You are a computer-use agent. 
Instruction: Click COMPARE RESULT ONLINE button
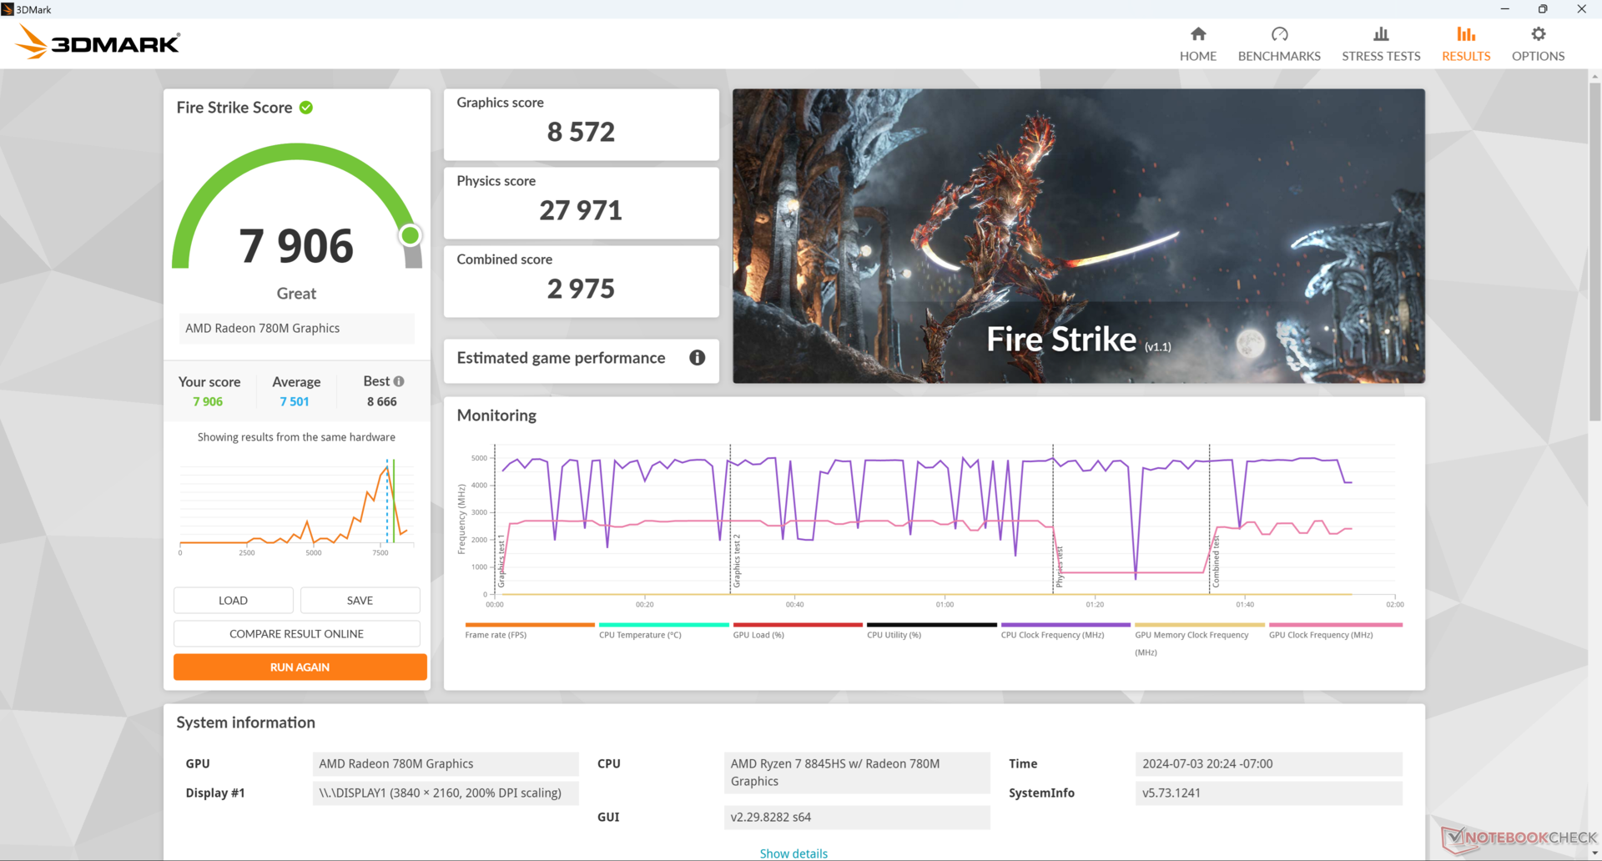pos(296,634)
